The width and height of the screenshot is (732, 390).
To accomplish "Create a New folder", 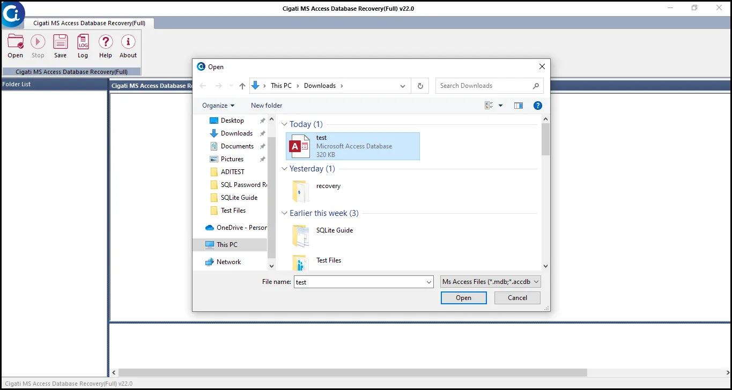I will click(x=267, y=106).
